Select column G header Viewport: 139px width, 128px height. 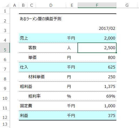click(x=127, y=5)
